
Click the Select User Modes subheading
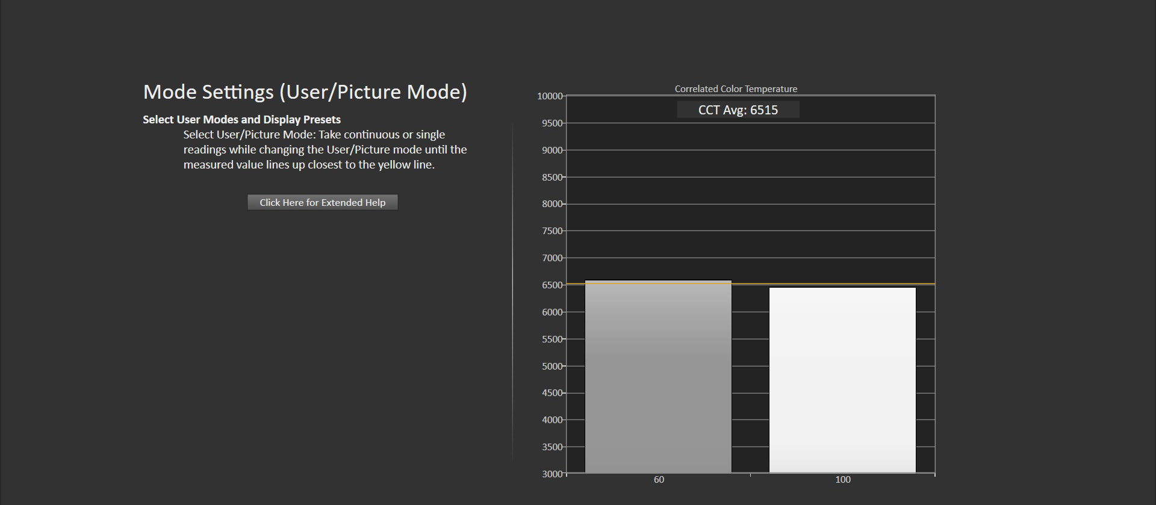coord(241,120)
